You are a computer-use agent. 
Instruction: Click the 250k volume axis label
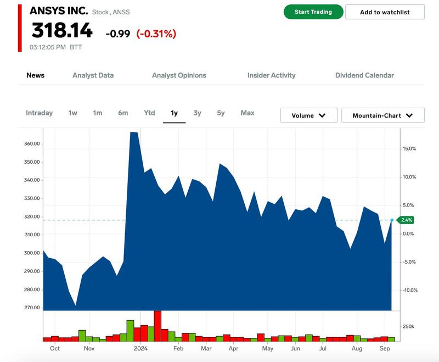(x=408, y=327)
